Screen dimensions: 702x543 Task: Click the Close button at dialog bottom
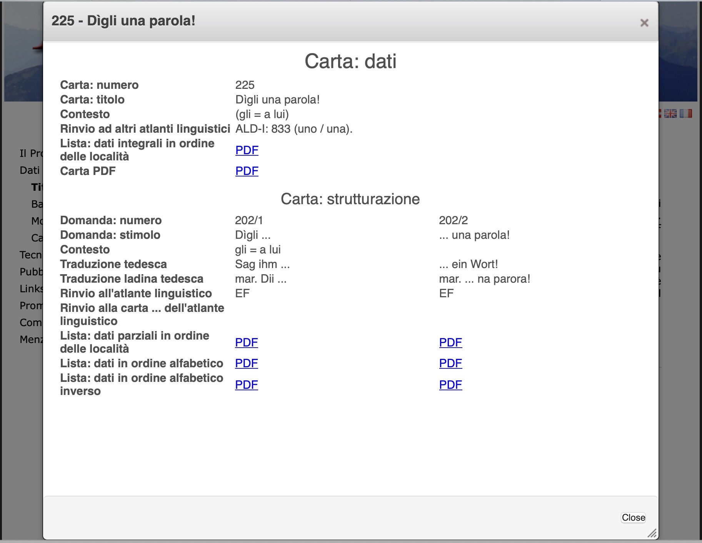click(633, 518)
